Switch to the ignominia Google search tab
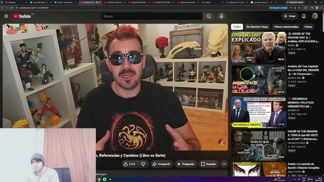The image size is (324, 182). pos(261,2)
